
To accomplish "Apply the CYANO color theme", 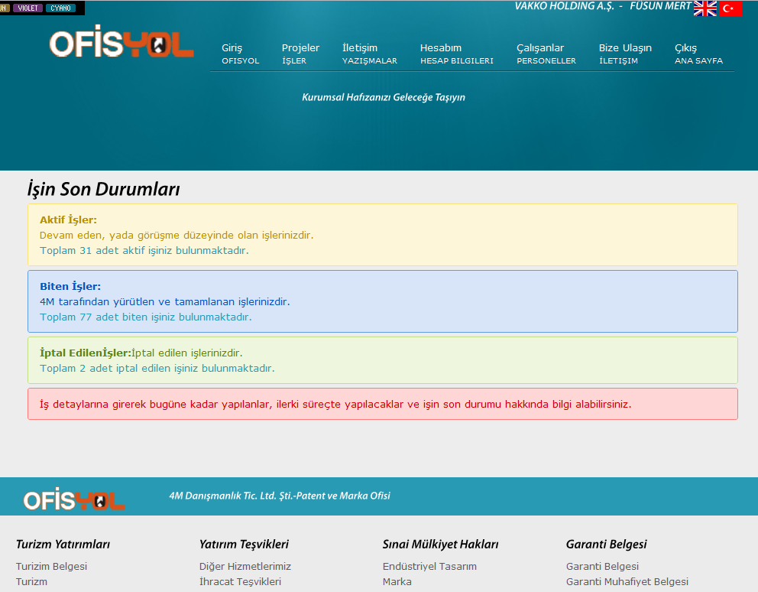I will point(60,8).
